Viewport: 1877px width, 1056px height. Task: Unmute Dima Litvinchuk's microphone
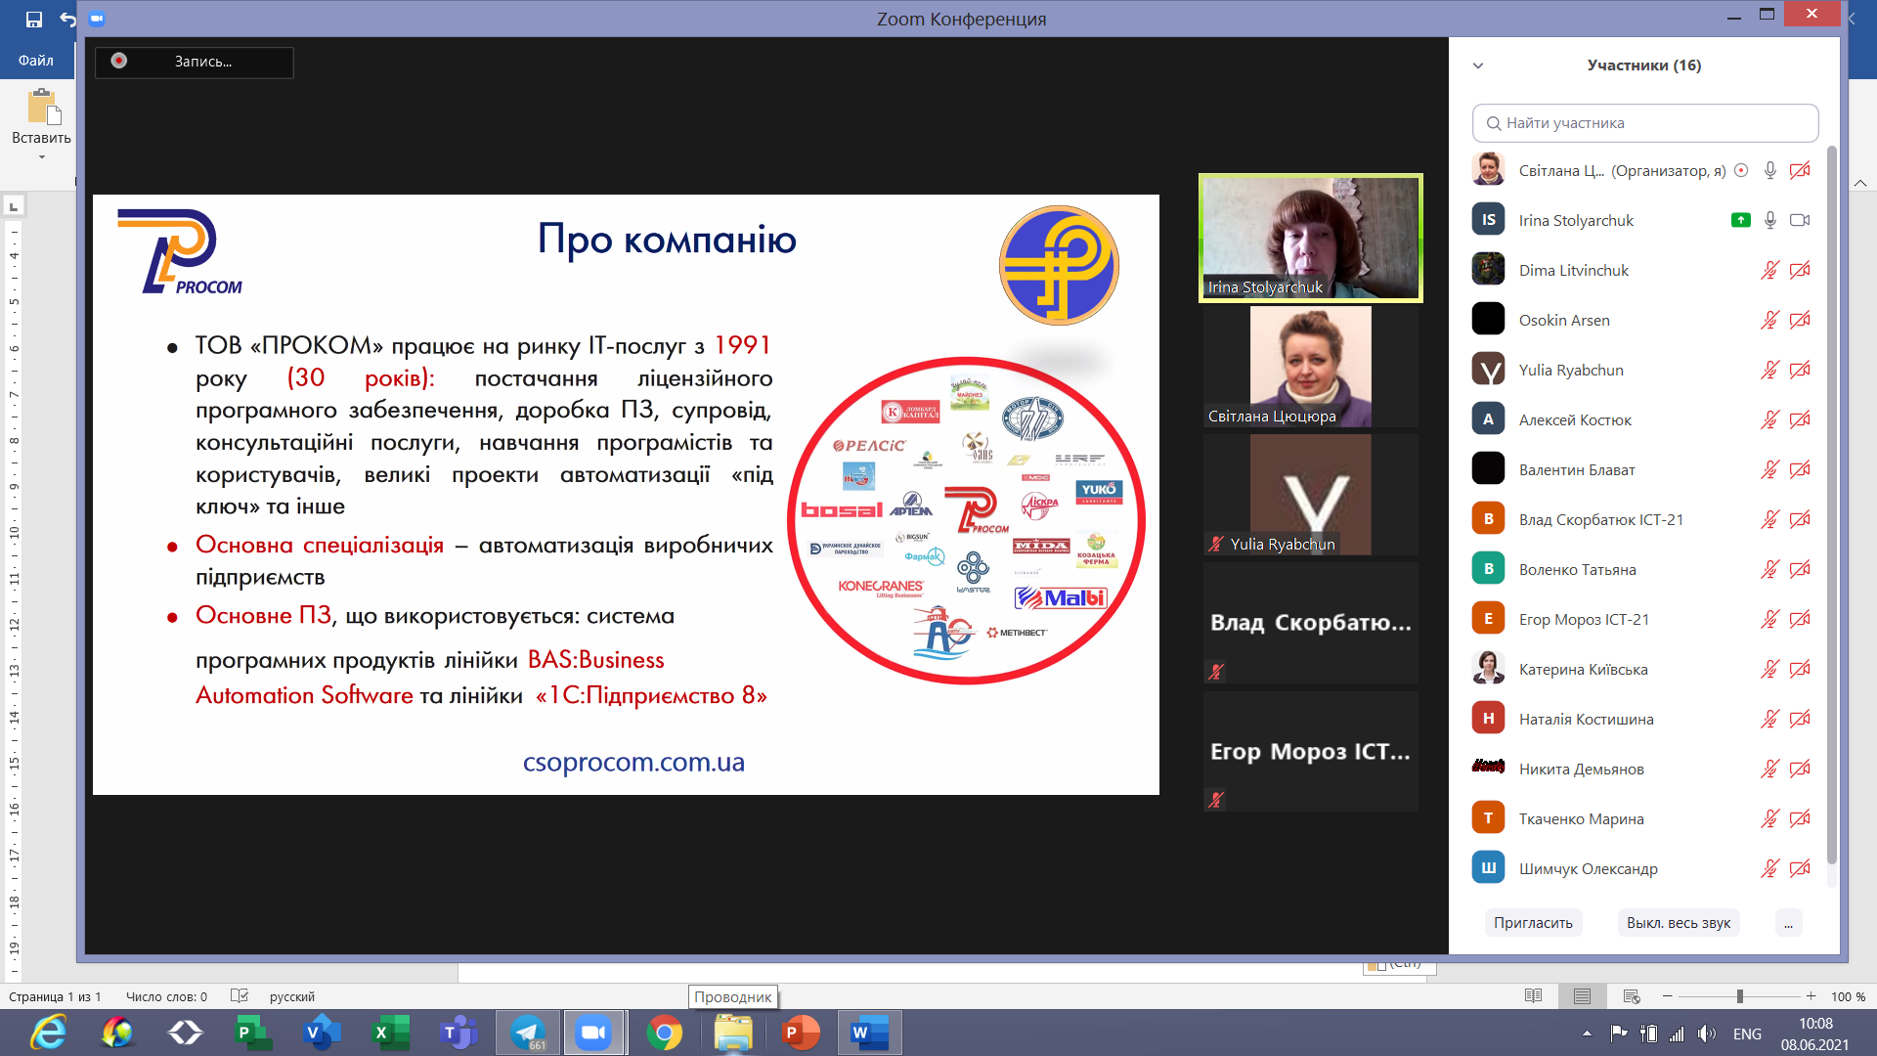pos(1770,271)
